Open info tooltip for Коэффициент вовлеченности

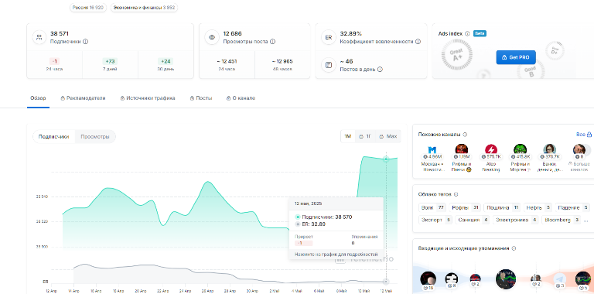tap(418, 42)
